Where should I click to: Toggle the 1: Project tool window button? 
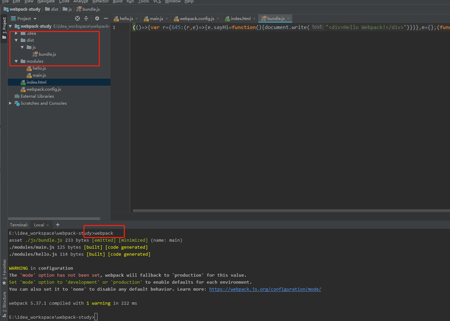(x=4, y=28)
